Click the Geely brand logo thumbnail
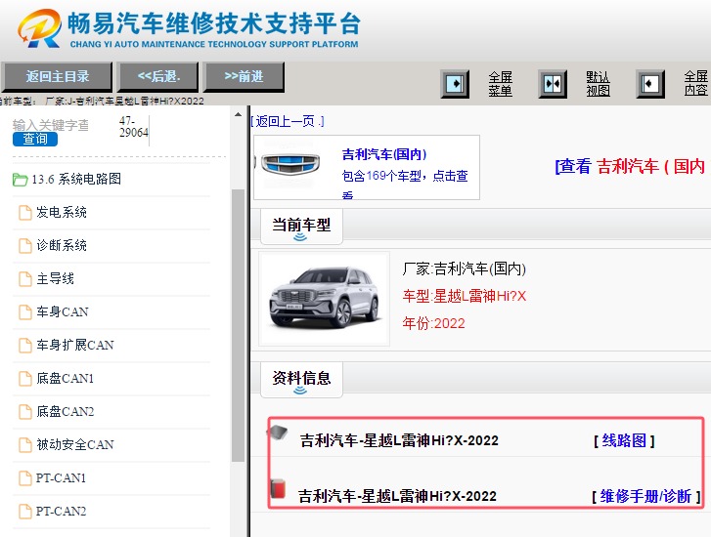The height and width of the screenshot is (537, 711). 290,164
